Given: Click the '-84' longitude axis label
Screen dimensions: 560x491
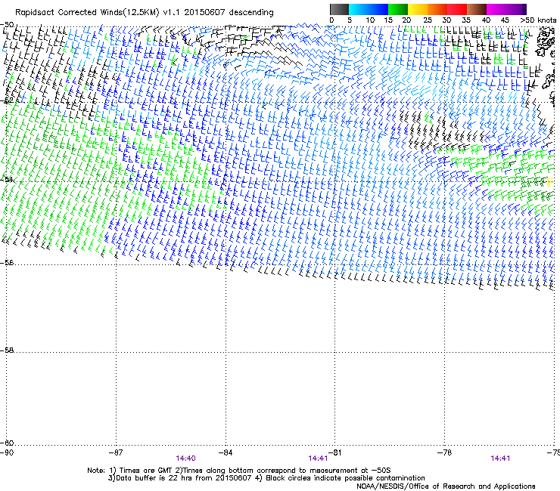Looking at the screenshot, I should point(226,452).
